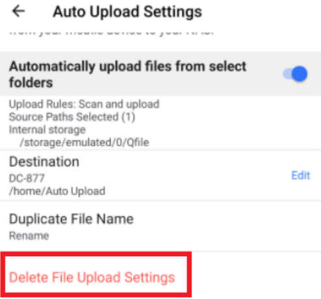Open the Duplicate File Name option

160,226
